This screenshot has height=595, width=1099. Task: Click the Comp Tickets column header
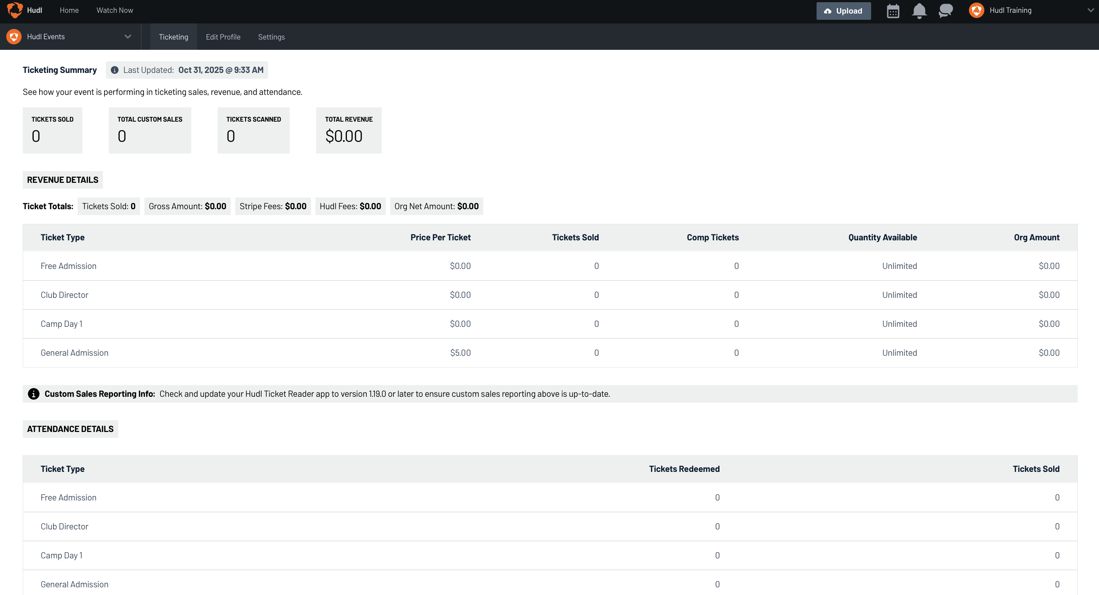[x=713, y=237]
